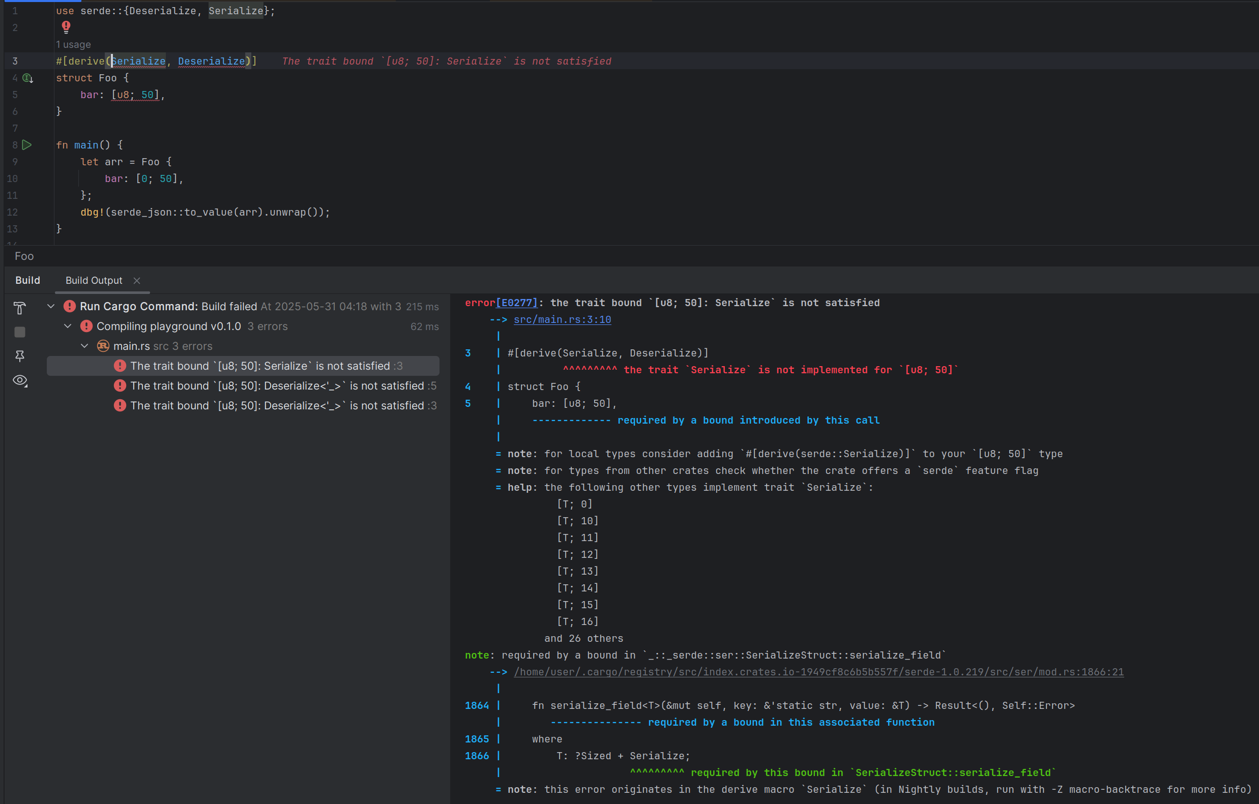Open the E0277 error code link
Viewport: 1259px width, 804px height.
click(x=516, y=303)
